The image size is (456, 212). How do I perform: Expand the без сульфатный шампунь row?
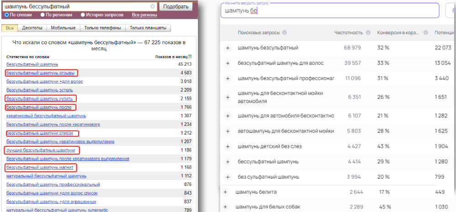pyautogui.click(x=228, y=176)
